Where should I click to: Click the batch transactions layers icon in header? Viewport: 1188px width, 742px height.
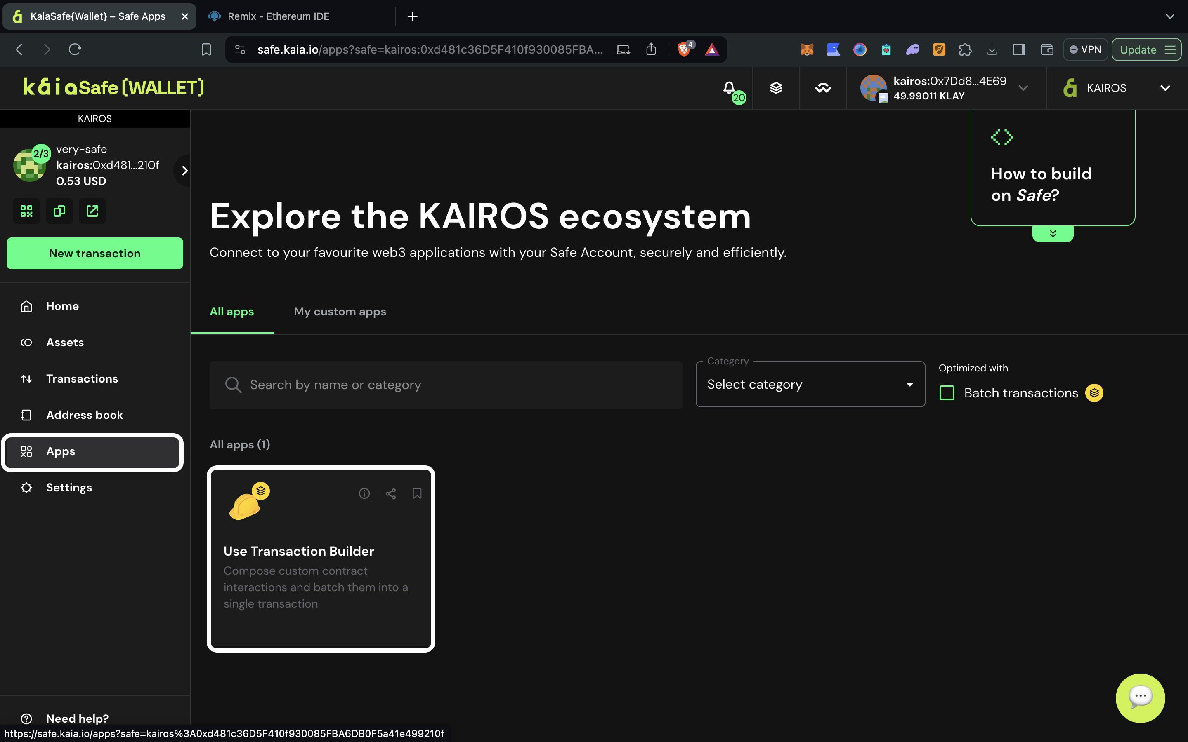tap(776, 88)
